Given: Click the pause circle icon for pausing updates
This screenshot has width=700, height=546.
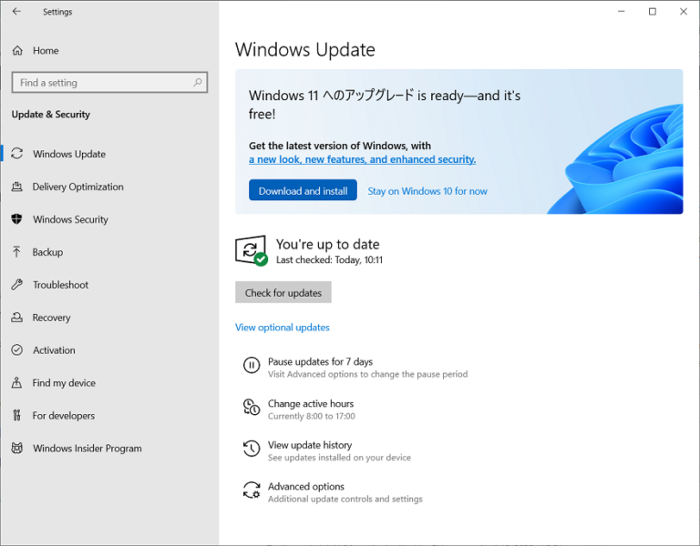Looking at the screenshot, I should [x=252, y=366].
